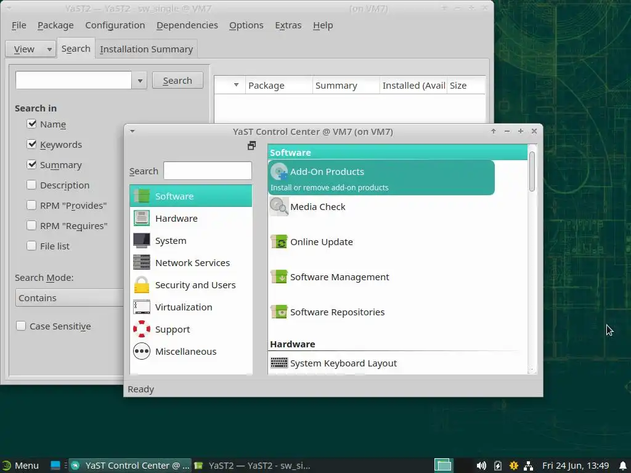The image size is (631, 473).
Task: Open Network Services server icon
Action: (142, 262)
